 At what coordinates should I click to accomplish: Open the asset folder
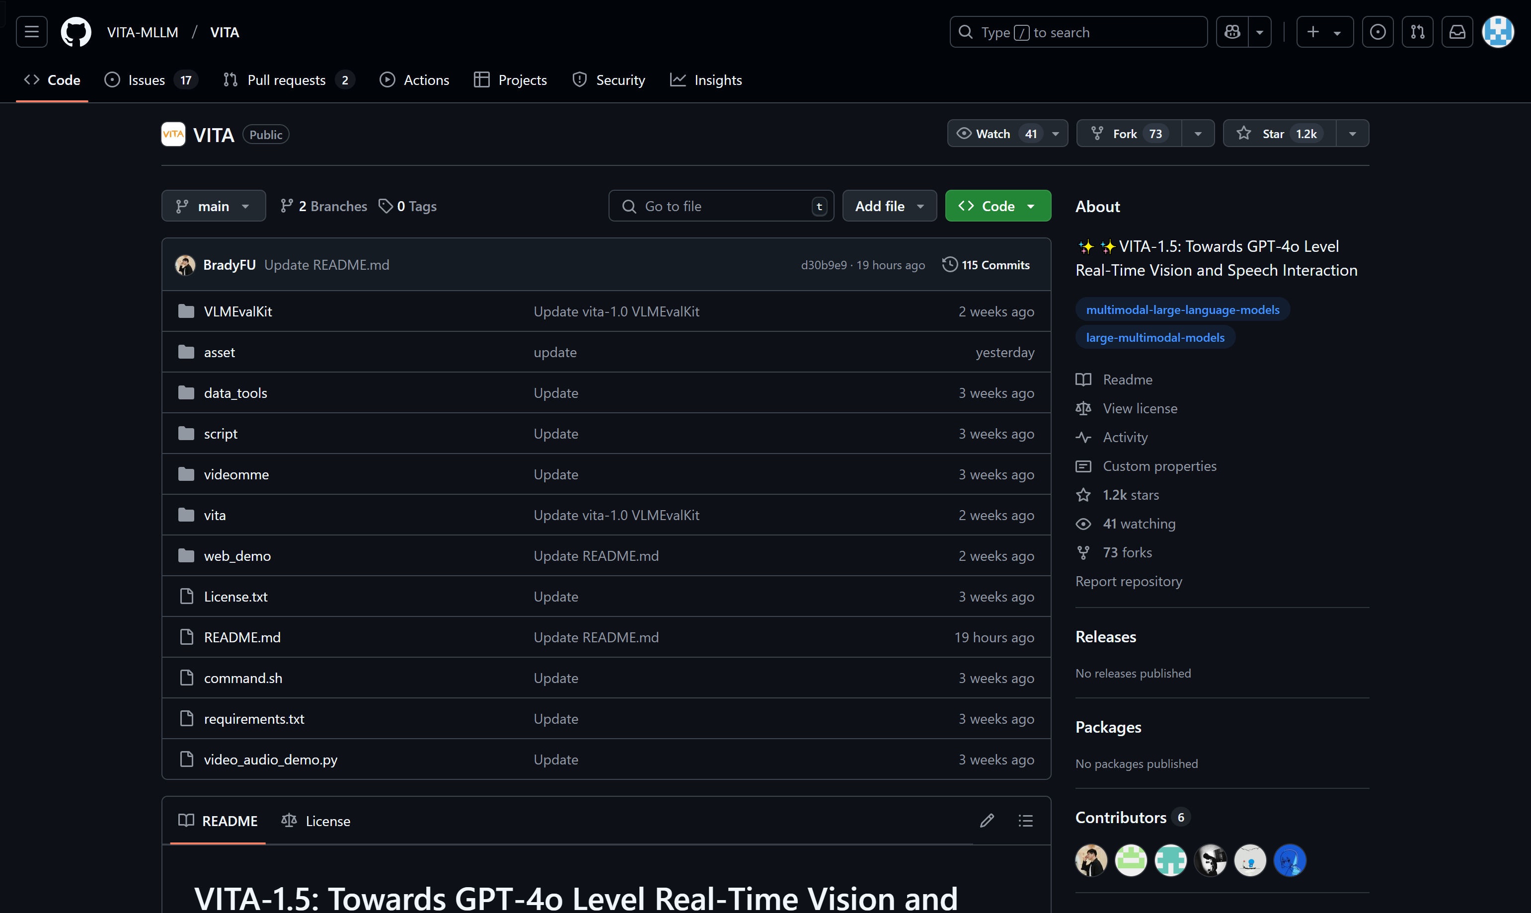[x=220, y=352]
